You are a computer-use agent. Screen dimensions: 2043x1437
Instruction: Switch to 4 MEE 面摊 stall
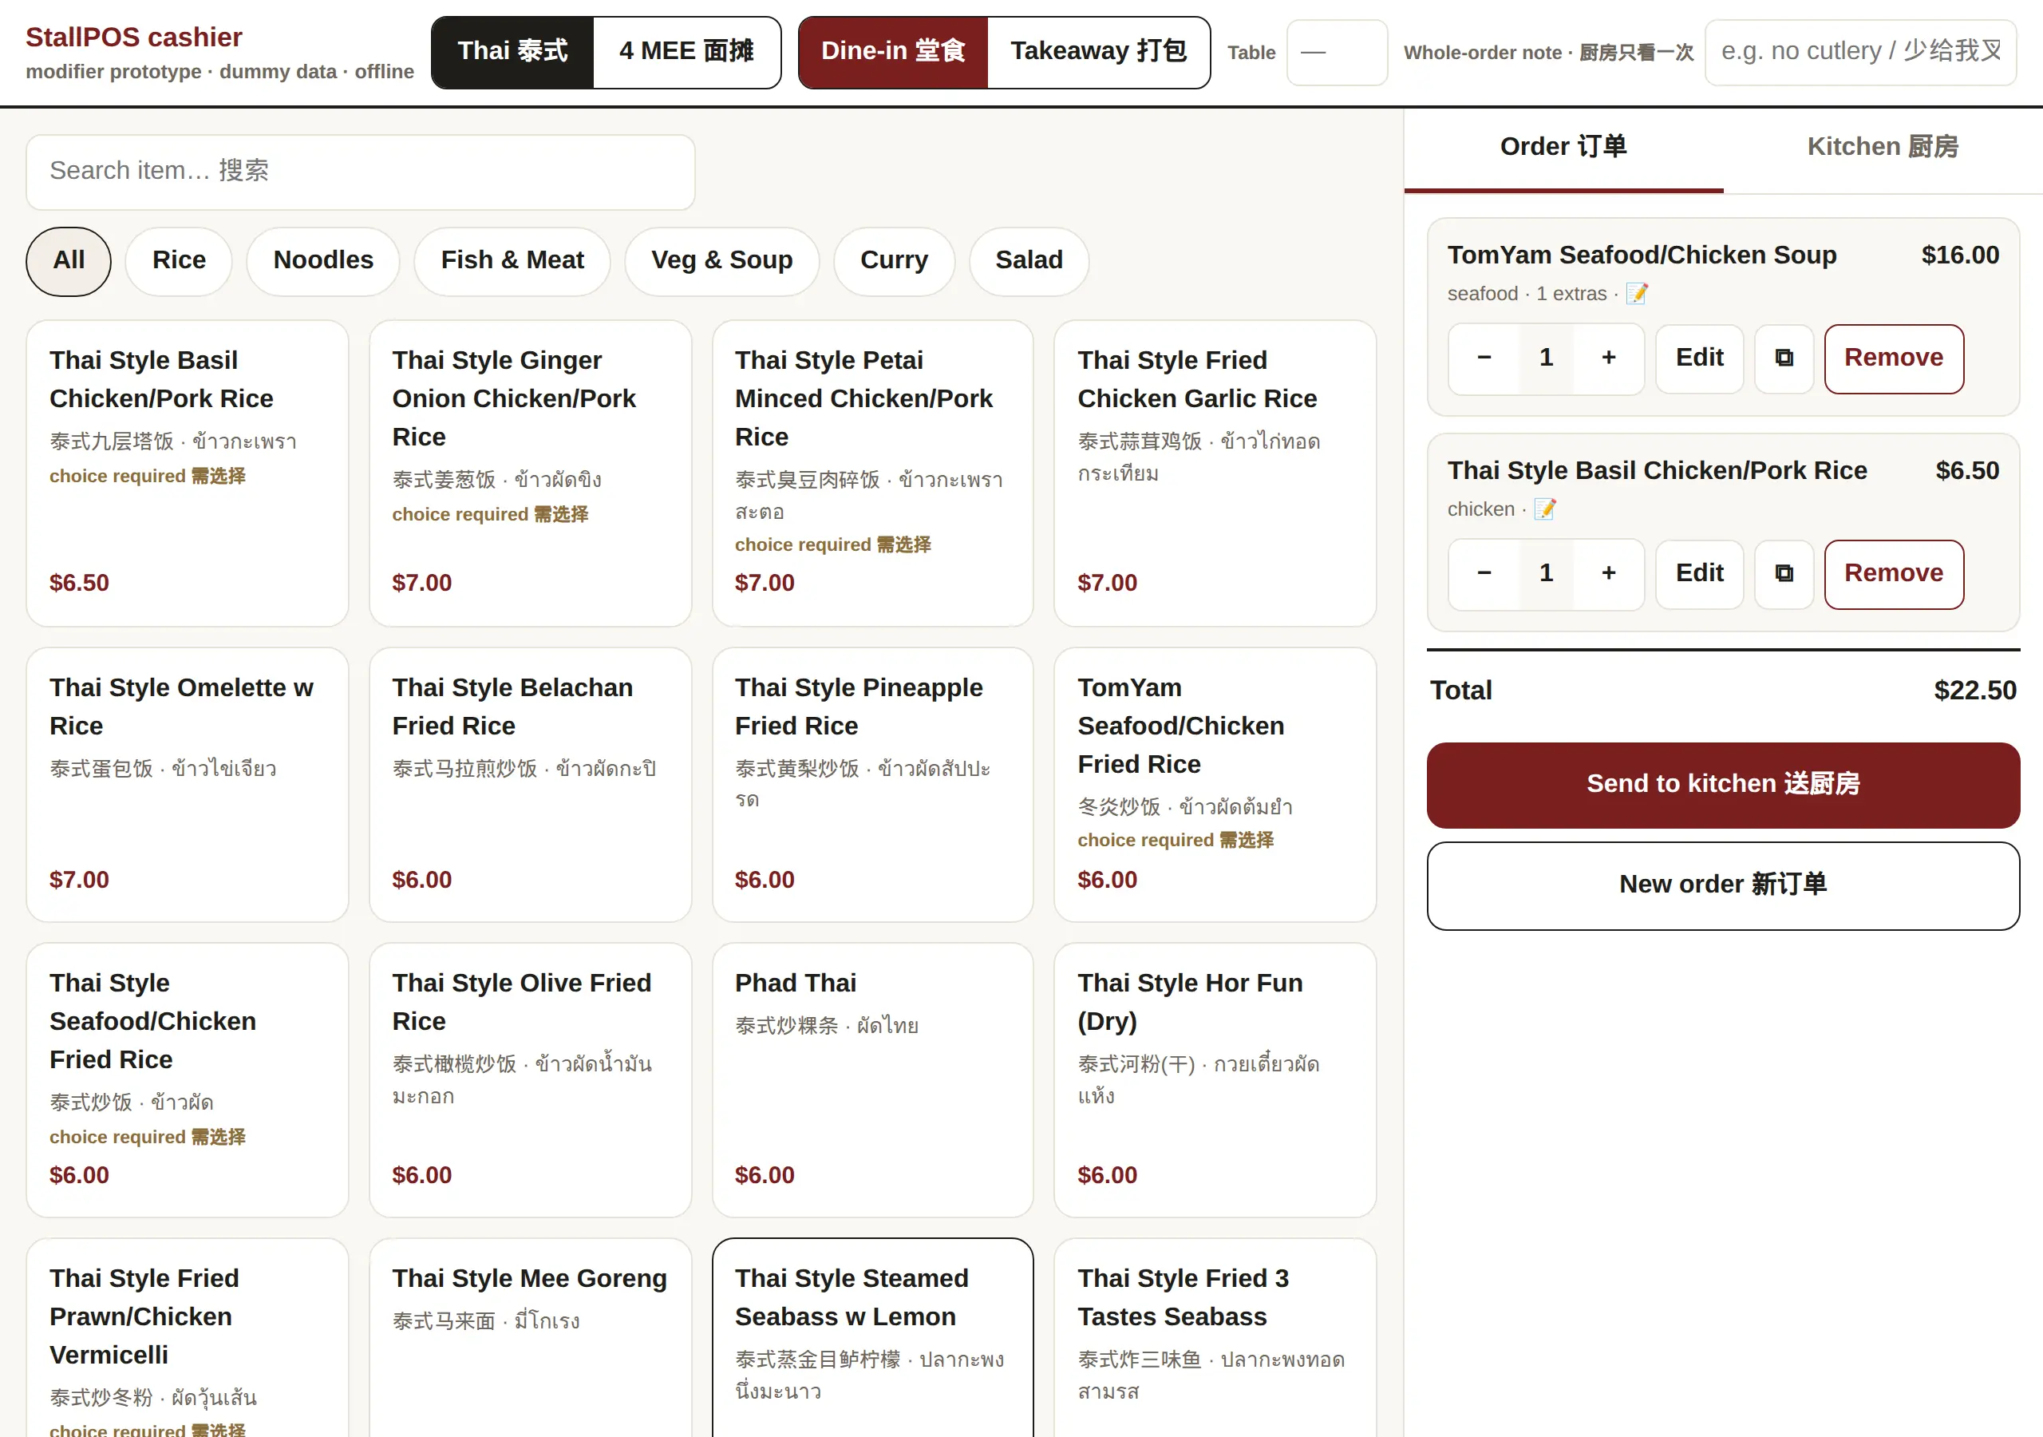tap(686, 52)
